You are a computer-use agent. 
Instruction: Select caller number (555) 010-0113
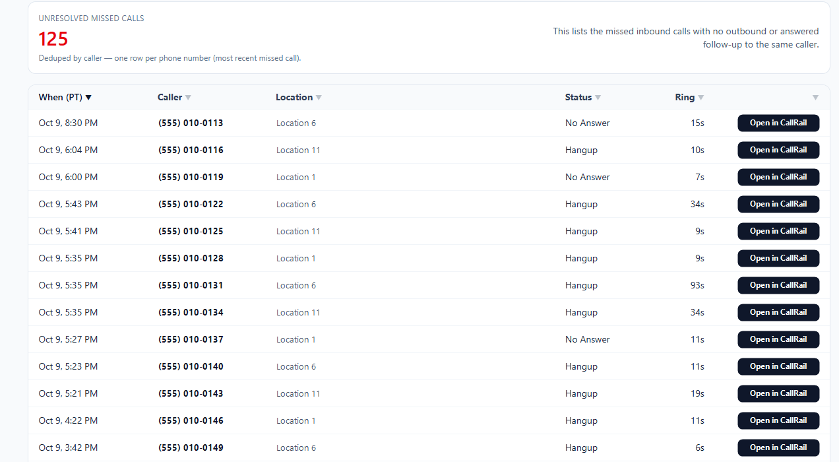pos(191,123)
